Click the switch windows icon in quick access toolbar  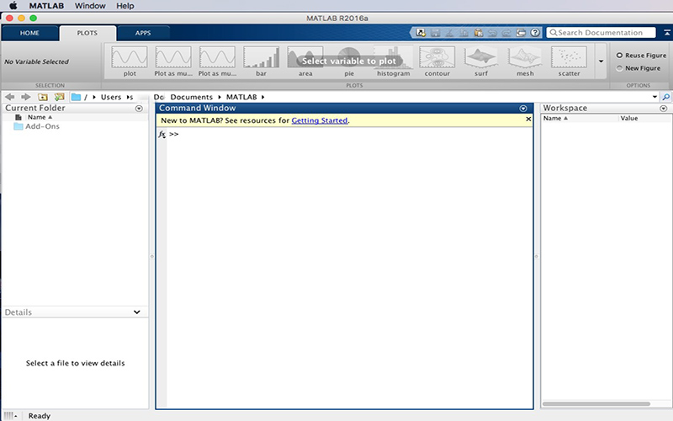pos(521,33)
